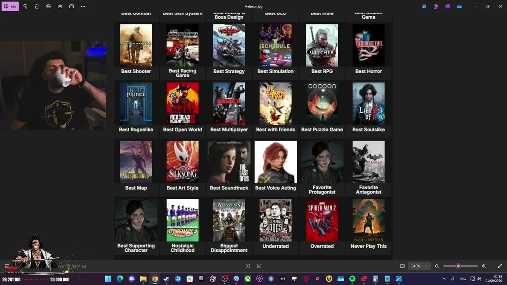The width and height of the screenshot is (507, 285).
Task: Open ChatGPT from the taskbar
Action: coord(213,279)
